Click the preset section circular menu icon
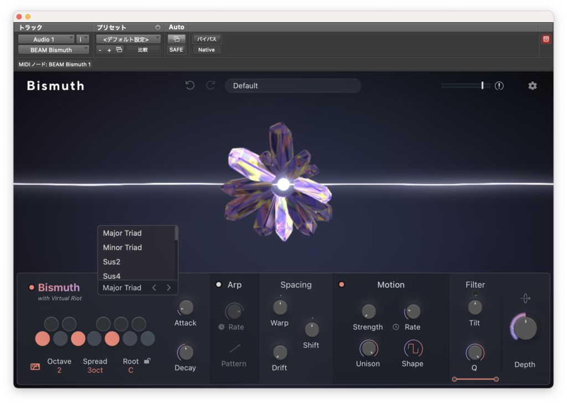The image size is (567, 404). coord(158,28)
